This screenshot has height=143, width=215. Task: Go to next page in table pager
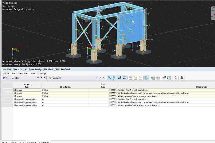(x=20, y=142)
